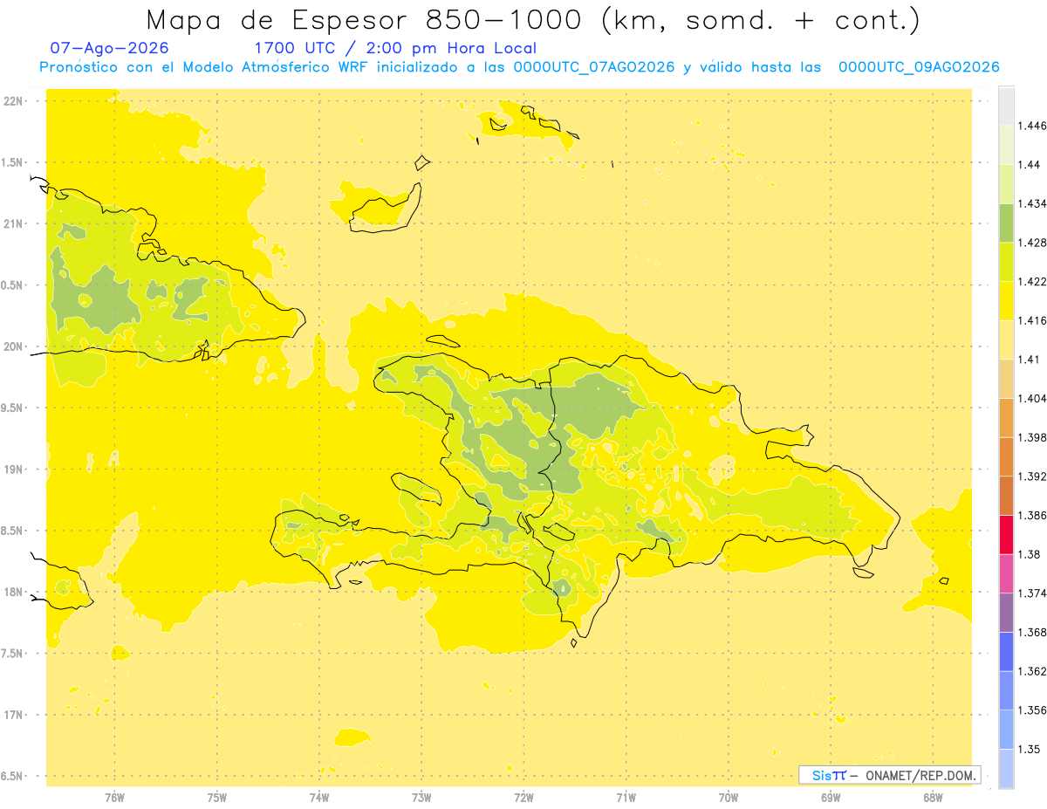1047x809 pixels.
Task: Click the 74W longitude axis label
Action: coord(318,798)
